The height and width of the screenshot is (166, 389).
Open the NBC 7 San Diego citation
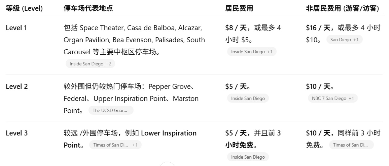(332, 98)
